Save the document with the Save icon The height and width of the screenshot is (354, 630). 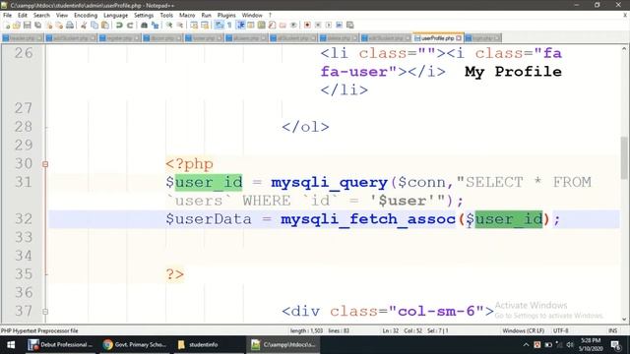coord(28,26)
